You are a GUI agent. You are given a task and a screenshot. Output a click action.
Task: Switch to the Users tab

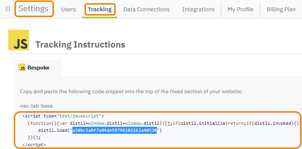coord(68,9)
